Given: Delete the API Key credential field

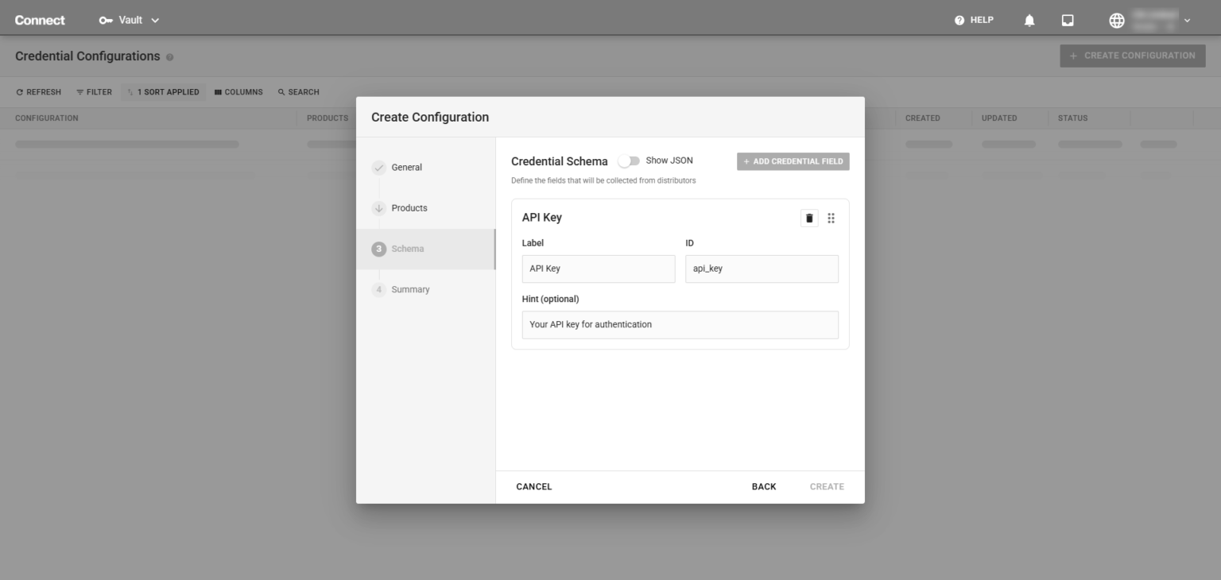Looking at the screenshot, I should [809, 218].
